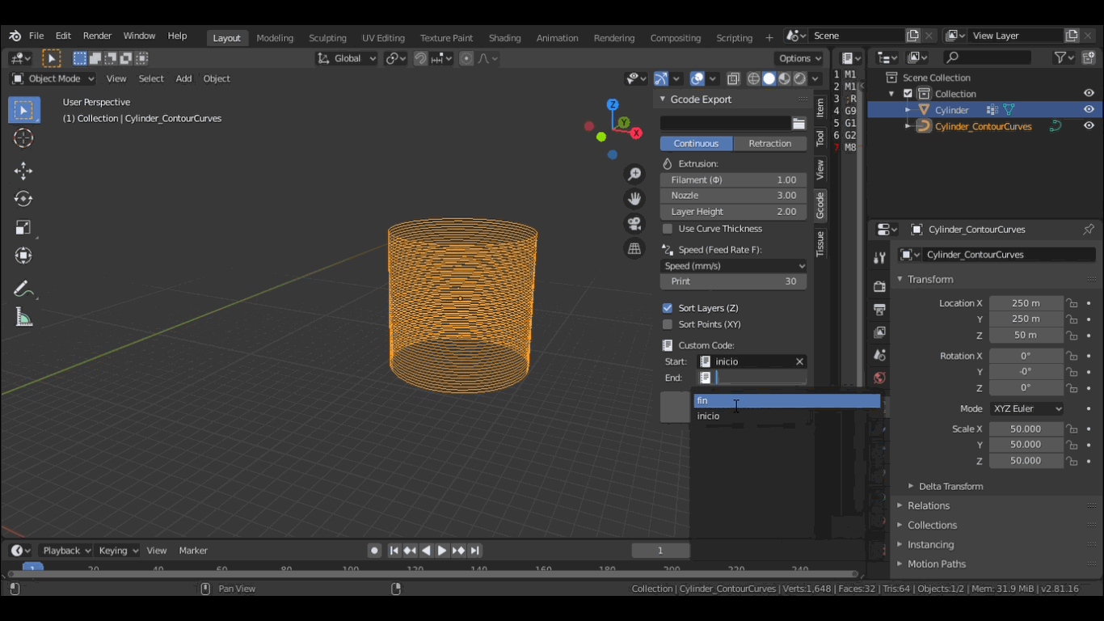Open the Speed (mm/s) dropdown
This screenshot has height=621, width=1104.
pyautogui.click(x=734, y=266)
